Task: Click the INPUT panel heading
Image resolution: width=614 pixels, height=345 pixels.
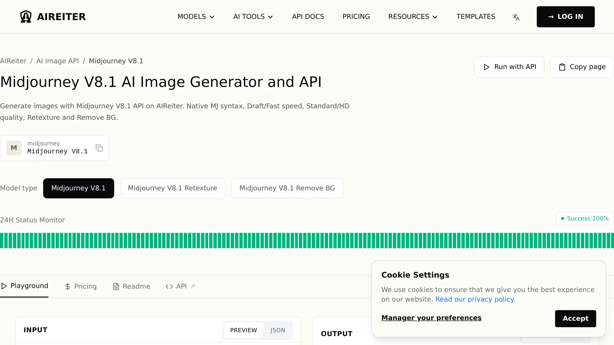Action: tap(35, 330)
